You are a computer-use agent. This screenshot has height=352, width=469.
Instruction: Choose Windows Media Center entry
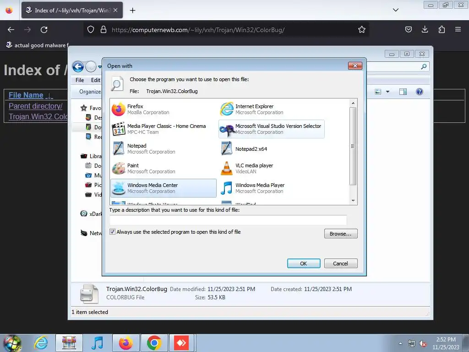164,188
